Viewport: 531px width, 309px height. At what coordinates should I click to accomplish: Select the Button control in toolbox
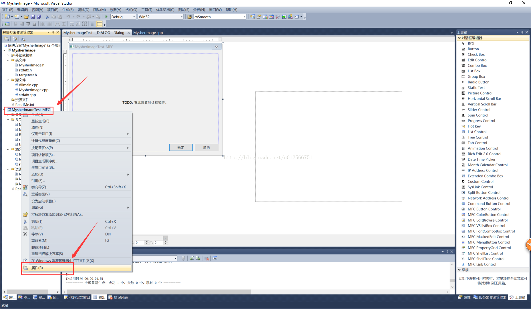(473, 49)
